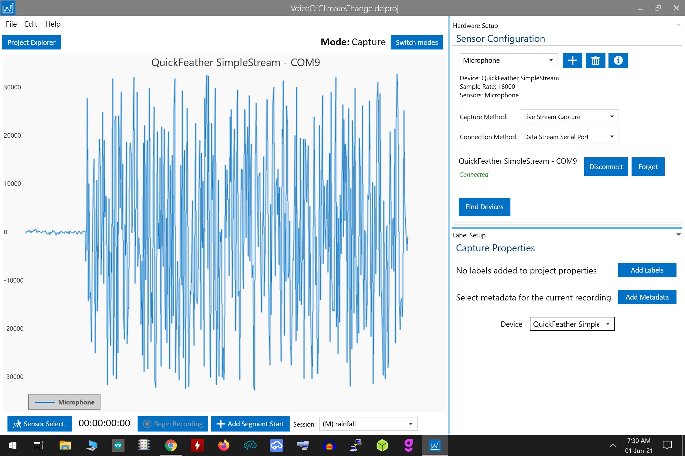Click the Project Explorer button icon
This screenshot has height=456, width=685.
coord(32,42)
